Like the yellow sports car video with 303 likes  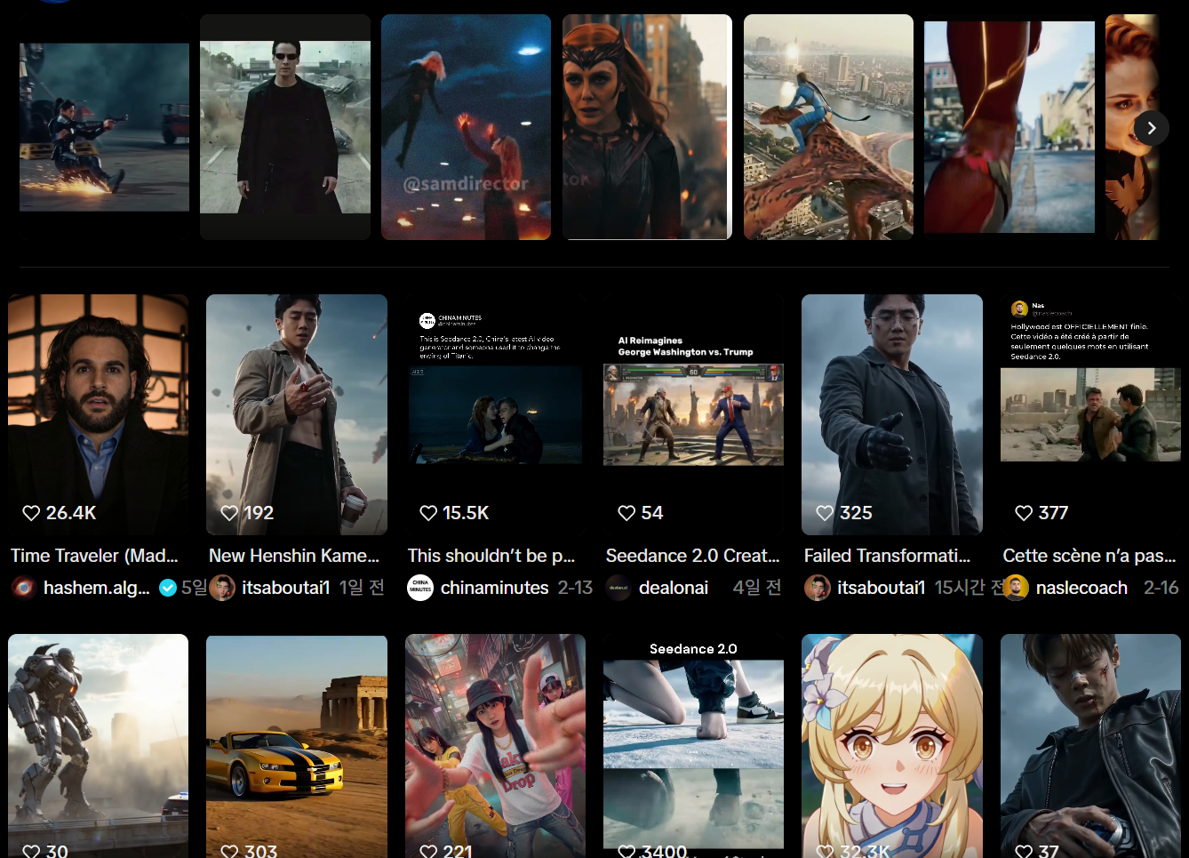point(229,851)
